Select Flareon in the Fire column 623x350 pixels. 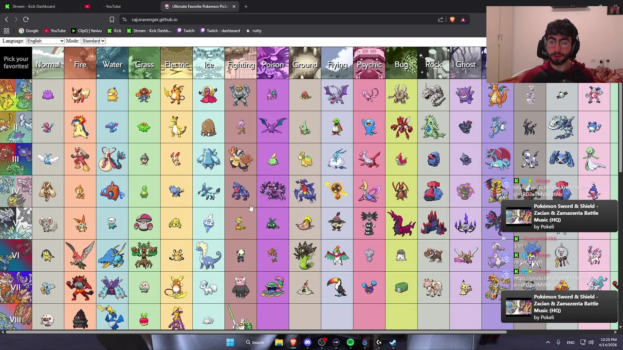(x=80, y=95)
